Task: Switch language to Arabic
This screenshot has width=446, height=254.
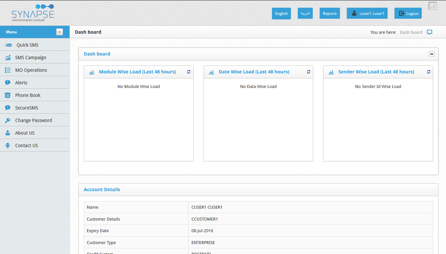Action: click(305, 14)
